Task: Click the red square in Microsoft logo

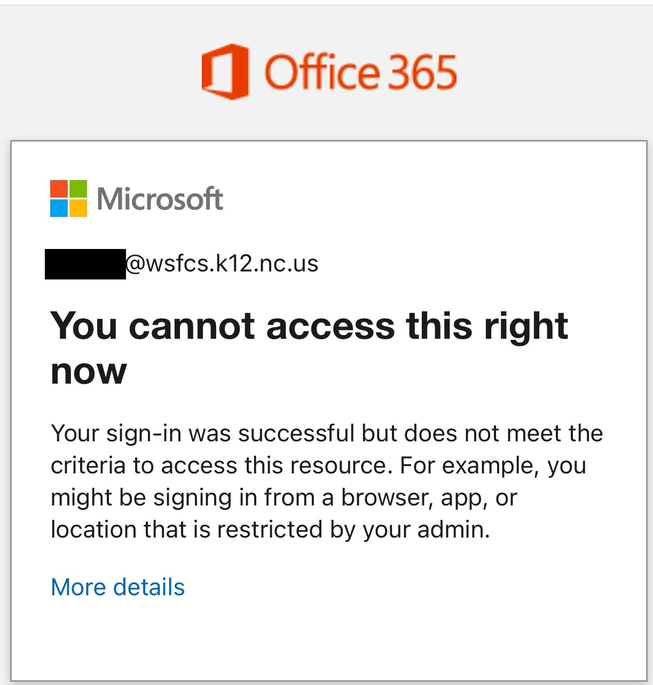Action: click(x=59, y=189)
